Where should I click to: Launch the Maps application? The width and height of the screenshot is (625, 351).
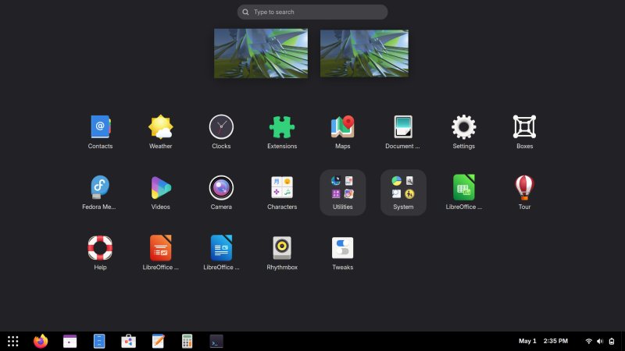[342, 126]
